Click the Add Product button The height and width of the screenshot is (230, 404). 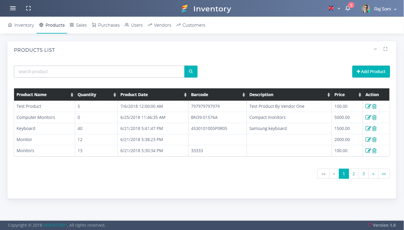[371, 72]
